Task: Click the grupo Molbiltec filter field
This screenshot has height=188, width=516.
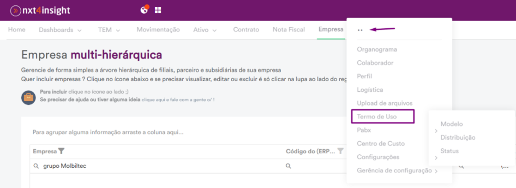Action: coord(157,166)
